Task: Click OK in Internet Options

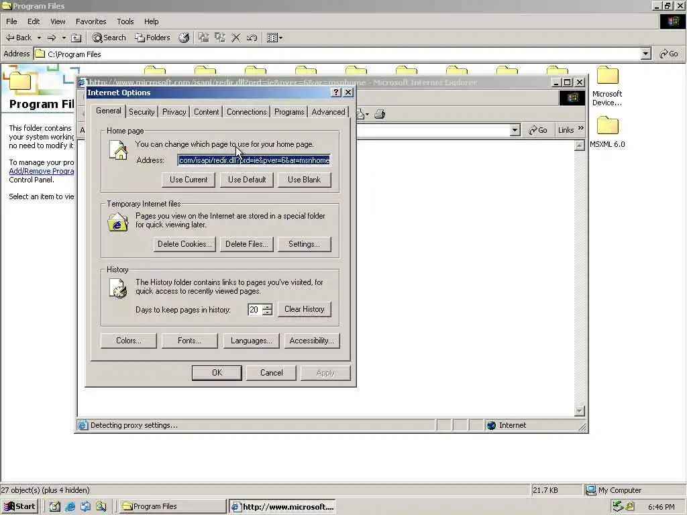Action: click(x=217, y=373)
